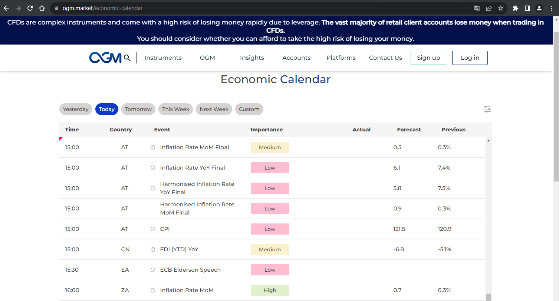Click the Event column header
The width and height of the screenshot is (559, 301).
(162, 130)
